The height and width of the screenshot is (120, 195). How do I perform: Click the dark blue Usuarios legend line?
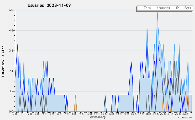154,8
